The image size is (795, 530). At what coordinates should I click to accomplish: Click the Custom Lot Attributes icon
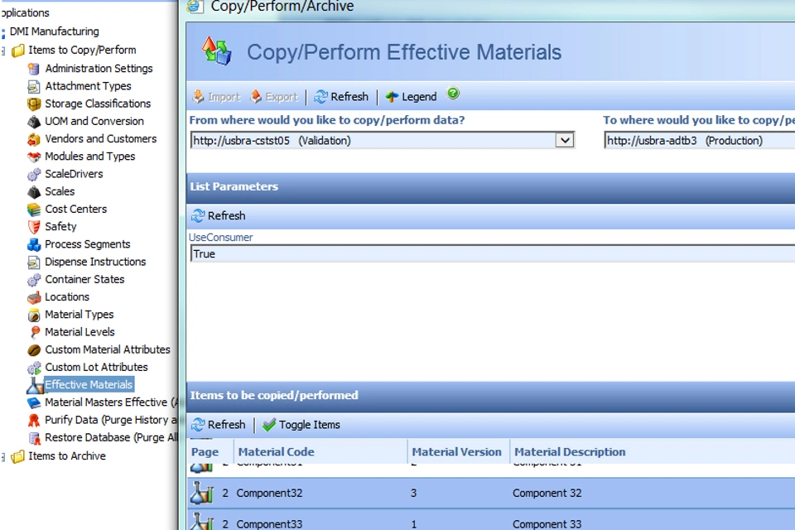pyautogui.click(x=33, y=368)
